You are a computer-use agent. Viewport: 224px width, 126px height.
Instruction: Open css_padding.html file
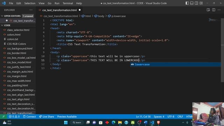click(x=17, y=85)
